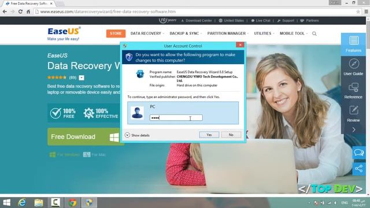Viewport: 370px width, 208px height.
Task: Open Internet Explorer from taskbar
Action: pos(22,202)
